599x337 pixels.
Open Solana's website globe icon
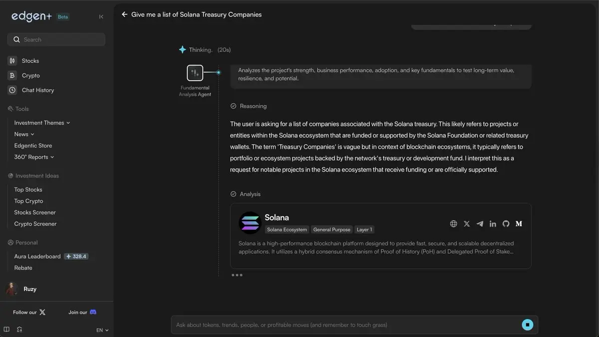454,224
